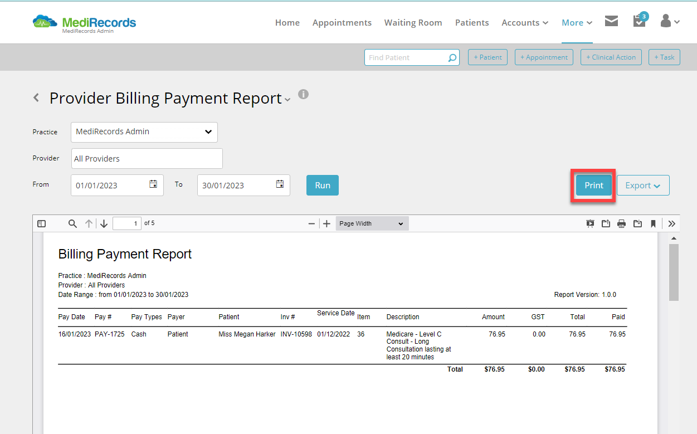Click the Pay Types column header
Image resolution: width=697 pixels, height=434 pixels.
[x=147, y=317]
